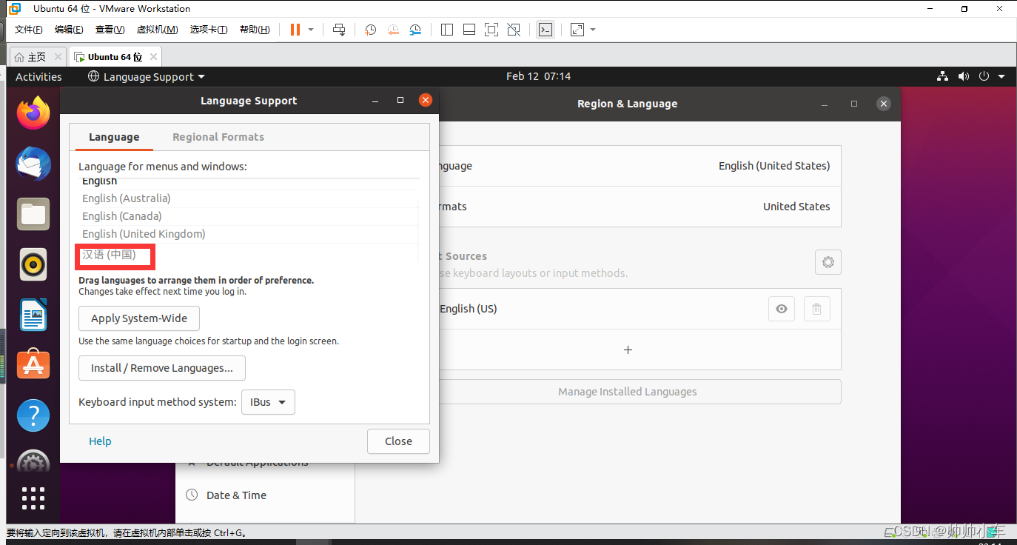Take a snapshot using the clock-plus icon
Screen dimensions: 1017x545
pos(371,30)
